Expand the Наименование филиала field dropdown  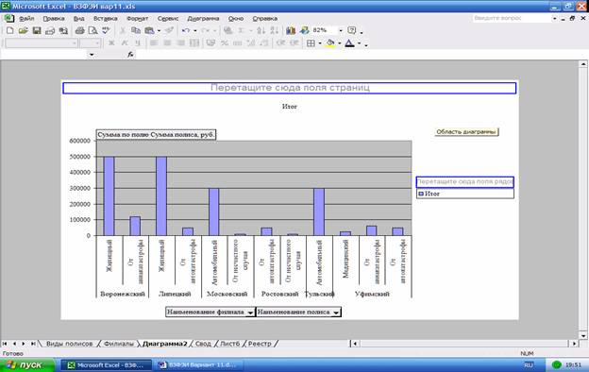click(x=250, y=313)
